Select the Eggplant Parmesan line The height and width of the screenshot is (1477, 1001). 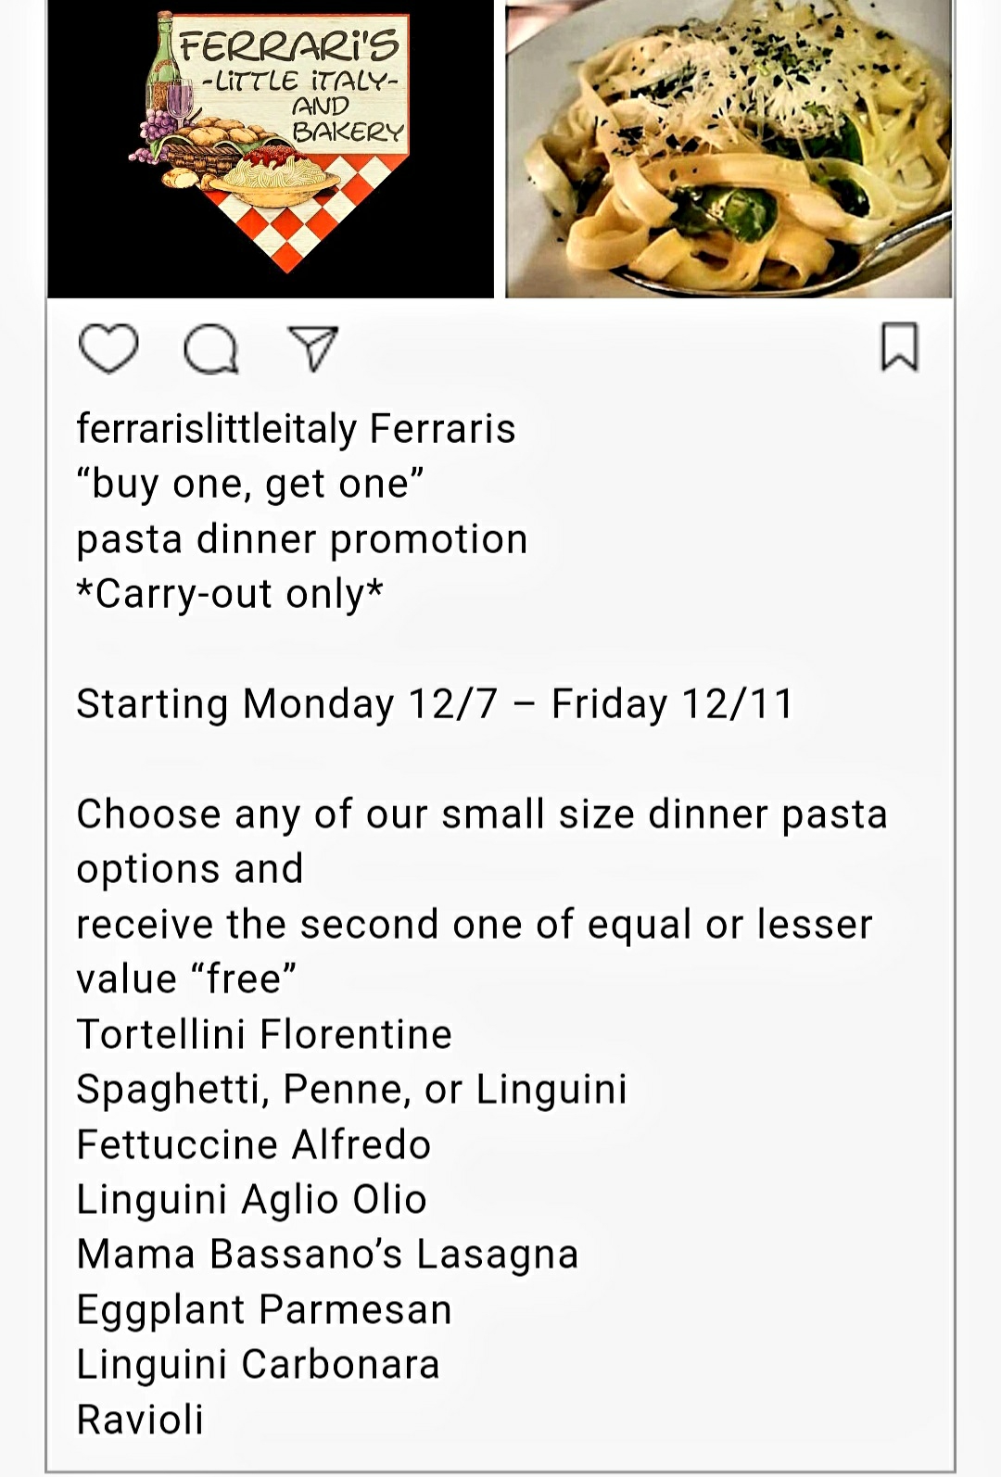(264, 1309)
